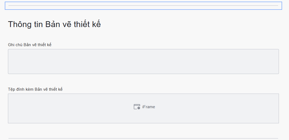Select the horizontal divider below the iFrame
Viewport: 289px width, 140px height.
(143, 138)
